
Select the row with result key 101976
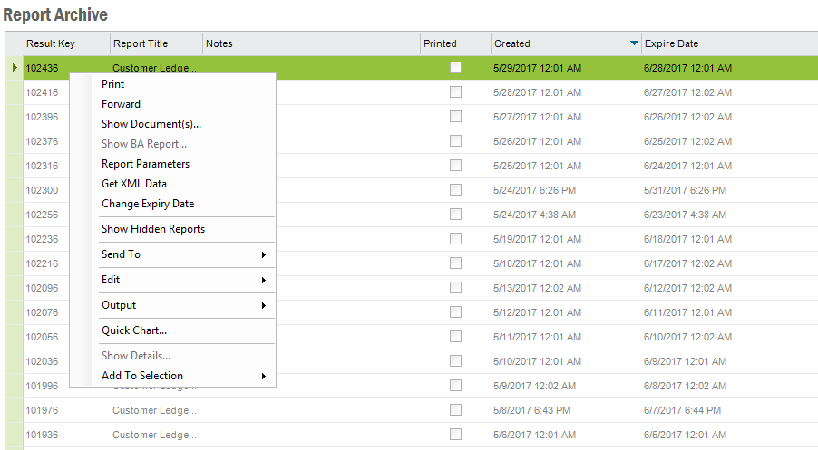tap(42, 410)
